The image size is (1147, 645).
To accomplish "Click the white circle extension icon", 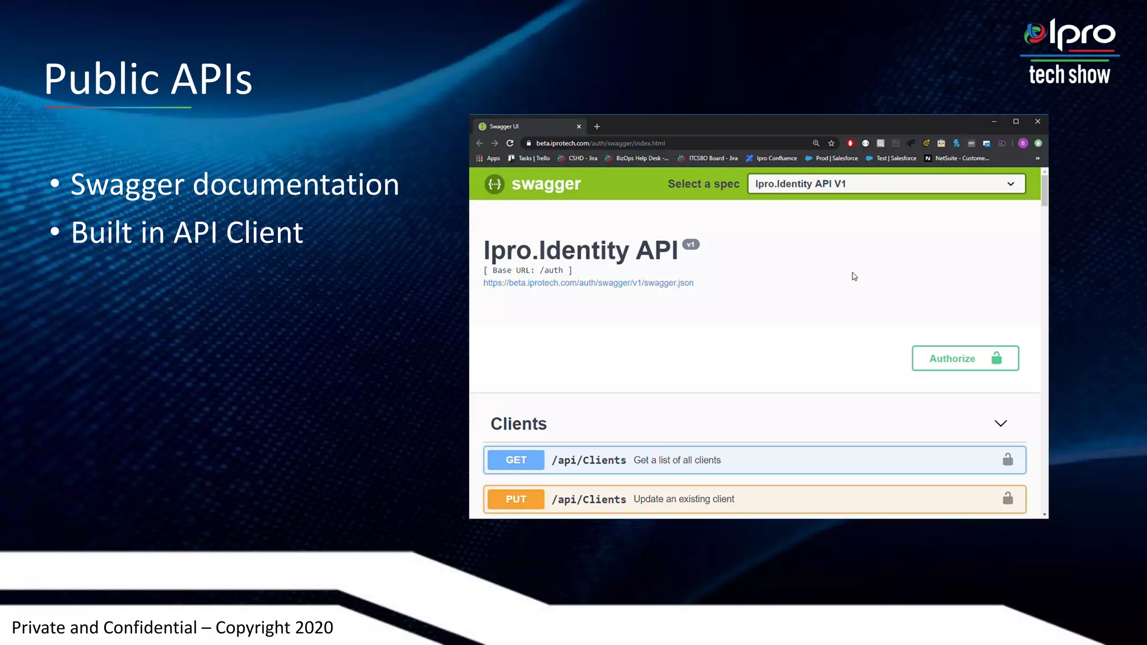I will pyautogui.click(x=865, y=143).
